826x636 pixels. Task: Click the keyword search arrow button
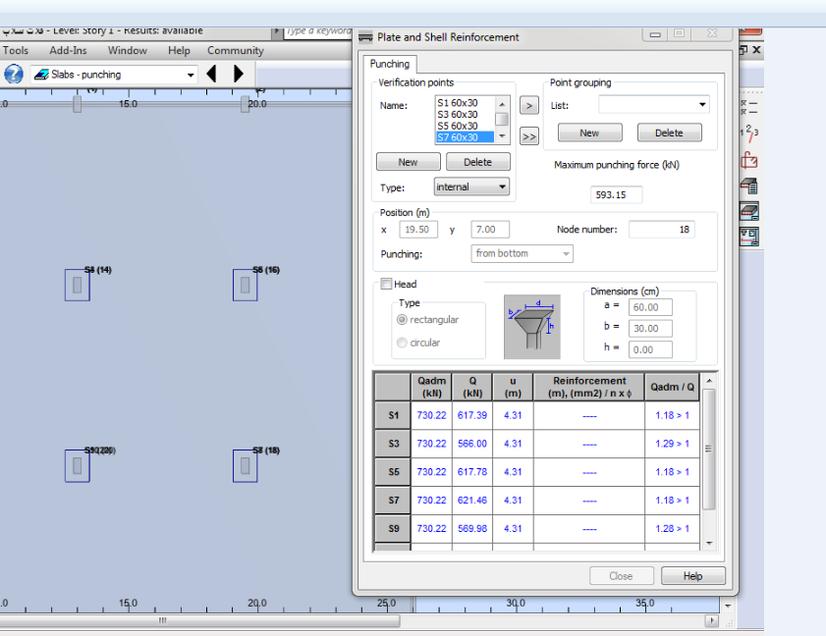tap(277, 31)
